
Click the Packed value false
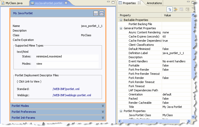pos(166,99)
